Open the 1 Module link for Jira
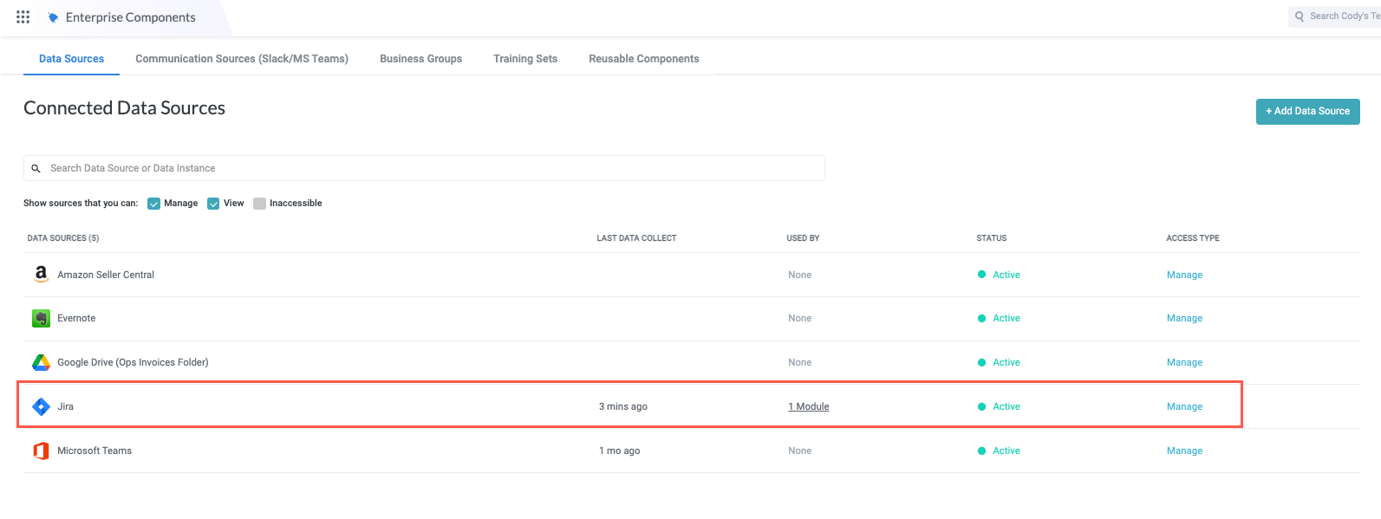Screen dimensions: 1381x519 pos(808,406)
